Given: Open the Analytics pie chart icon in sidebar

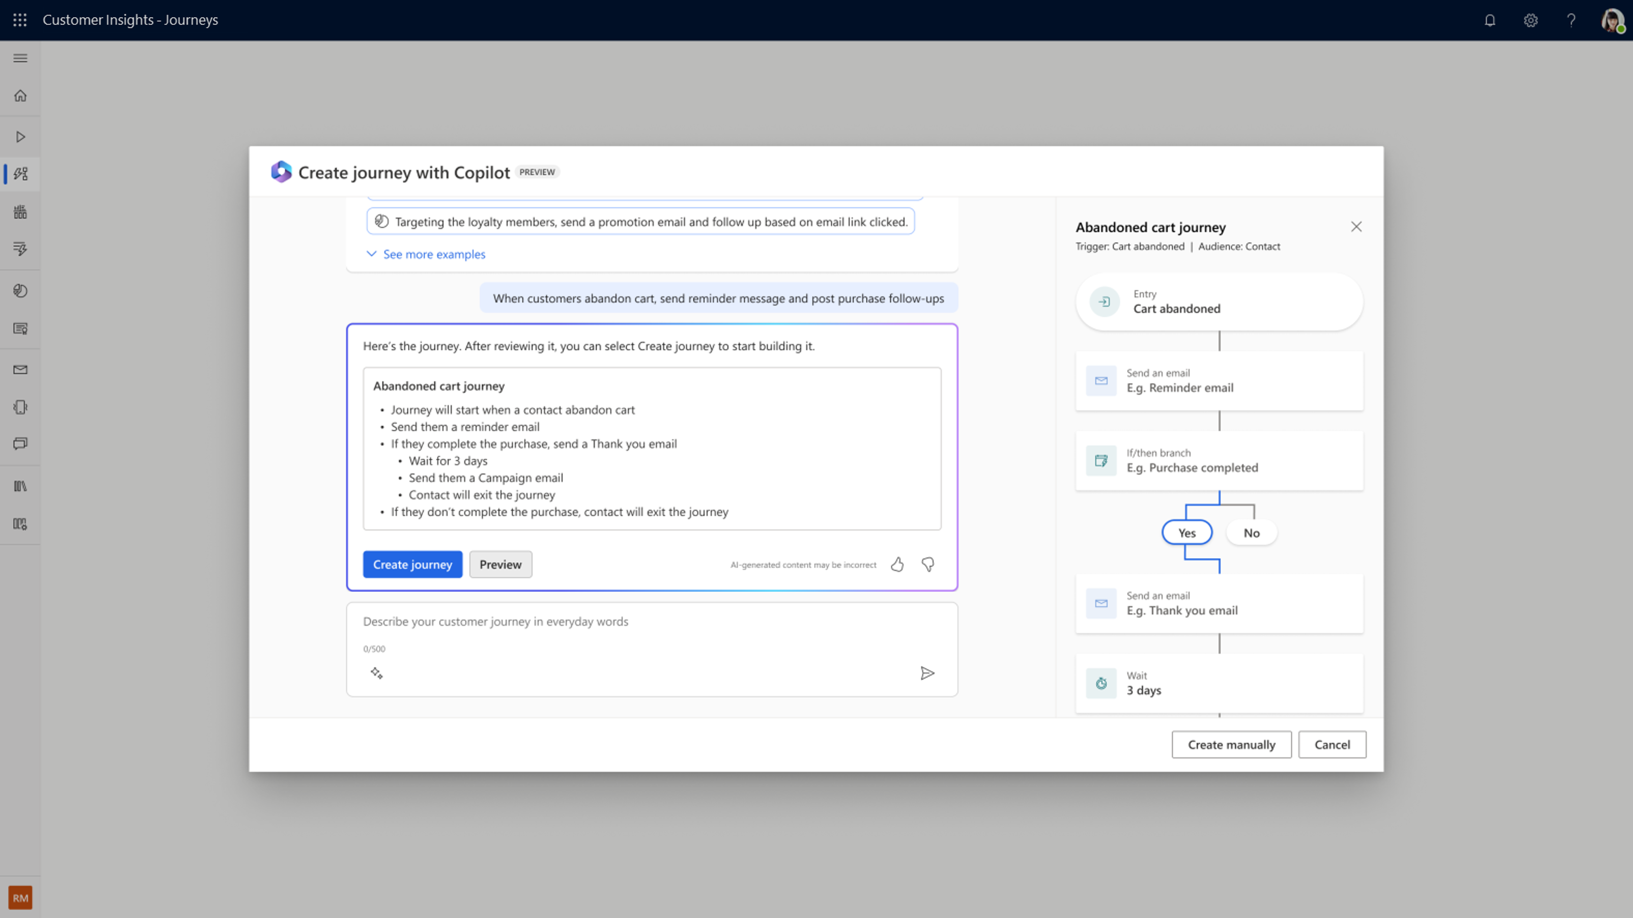Looking at the screenshot, I should [20, 291].
